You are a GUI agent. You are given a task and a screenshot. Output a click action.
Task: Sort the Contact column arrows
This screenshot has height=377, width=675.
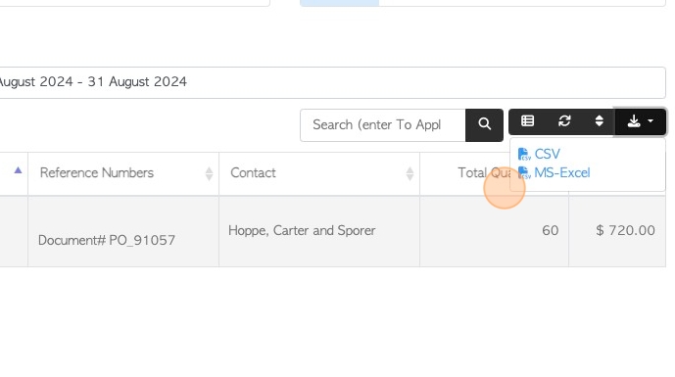[x=410, y=174]
